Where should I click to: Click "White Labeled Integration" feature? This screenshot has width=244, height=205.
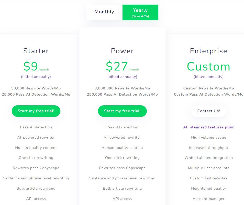click(208, 158)
